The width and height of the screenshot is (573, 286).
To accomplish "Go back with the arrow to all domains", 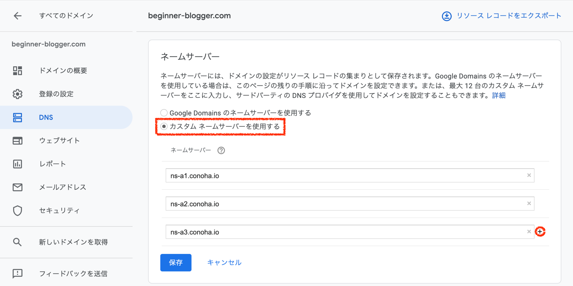I will 17,16.
